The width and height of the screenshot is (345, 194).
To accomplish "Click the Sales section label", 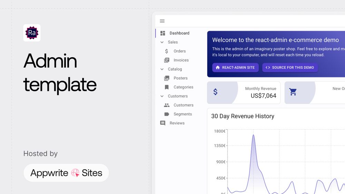I will (x=173, y=42).
